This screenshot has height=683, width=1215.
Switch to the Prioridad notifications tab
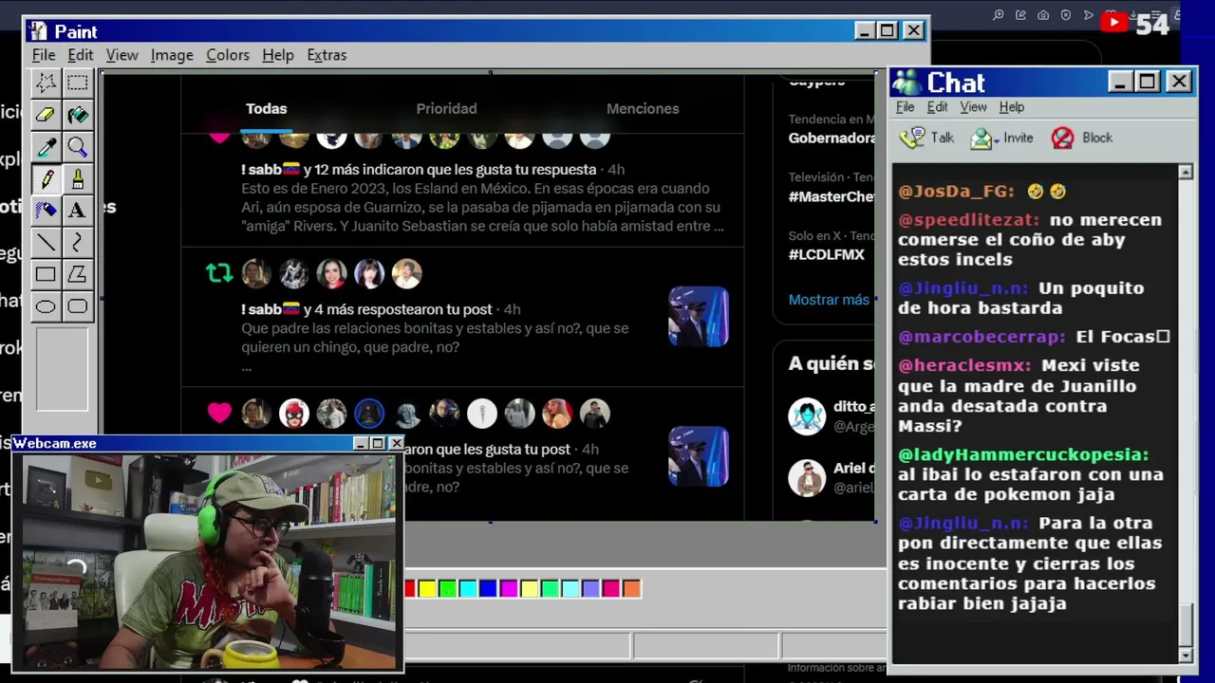click(x=446, y=109)
